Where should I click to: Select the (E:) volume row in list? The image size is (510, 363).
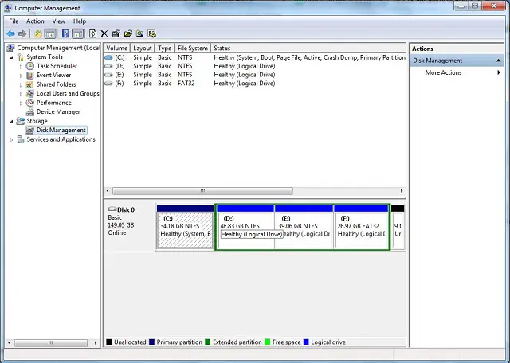(255, 75)
